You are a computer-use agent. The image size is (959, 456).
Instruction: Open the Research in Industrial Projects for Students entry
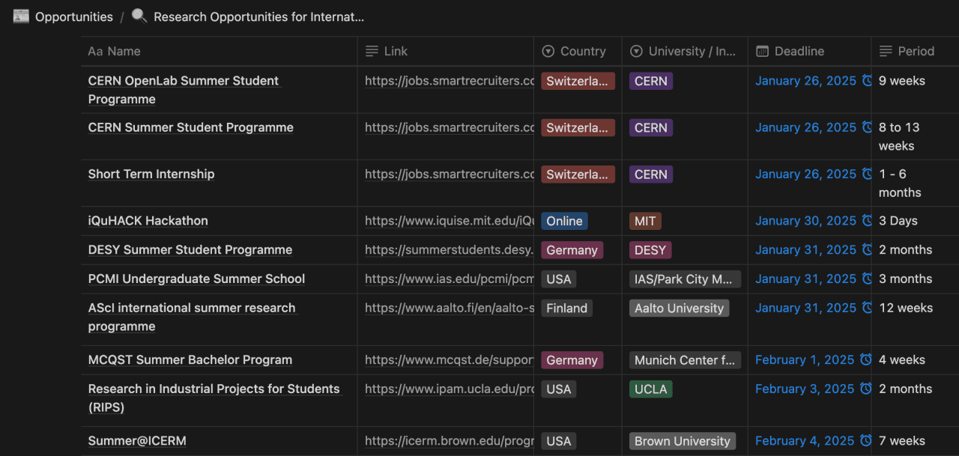point(214,398)
